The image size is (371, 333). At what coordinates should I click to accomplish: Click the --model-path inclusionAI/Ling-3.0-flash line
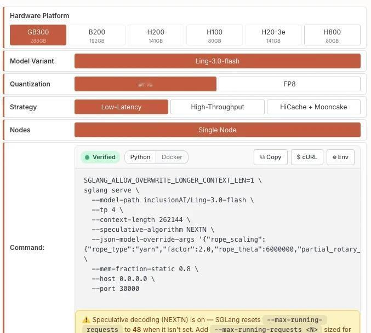(173, 200)
